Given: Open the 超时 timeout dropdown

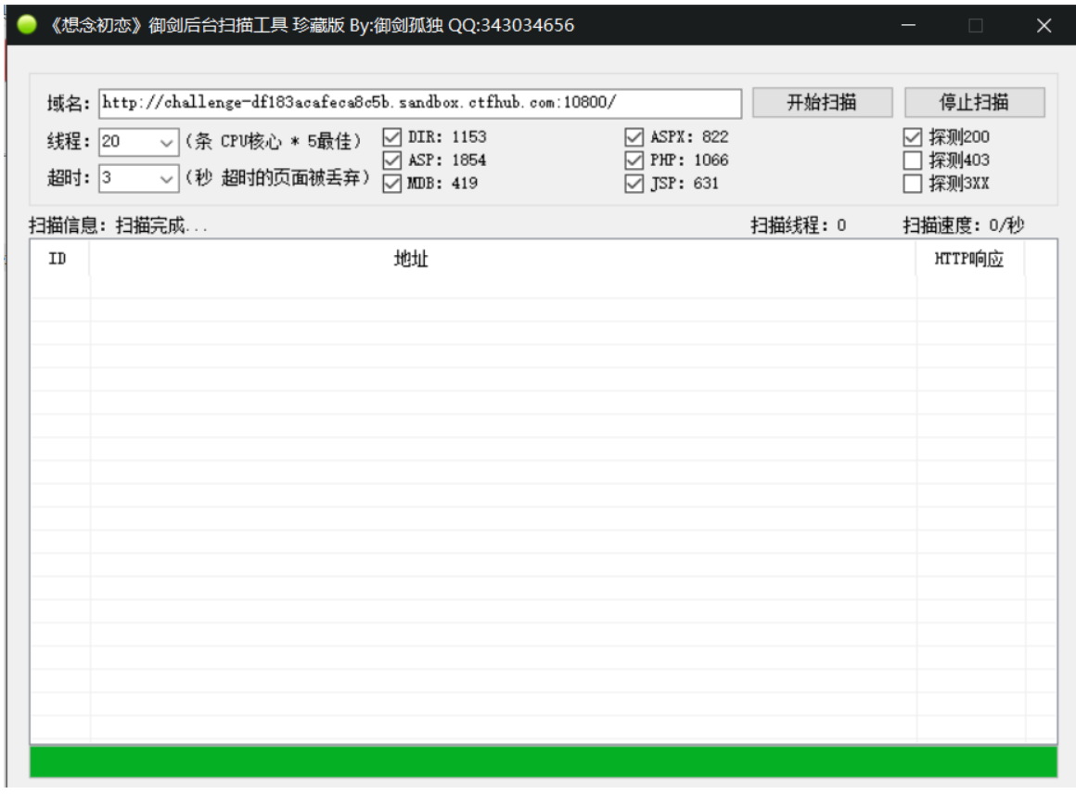Looking at the screenshot, I should coord(138,178).
